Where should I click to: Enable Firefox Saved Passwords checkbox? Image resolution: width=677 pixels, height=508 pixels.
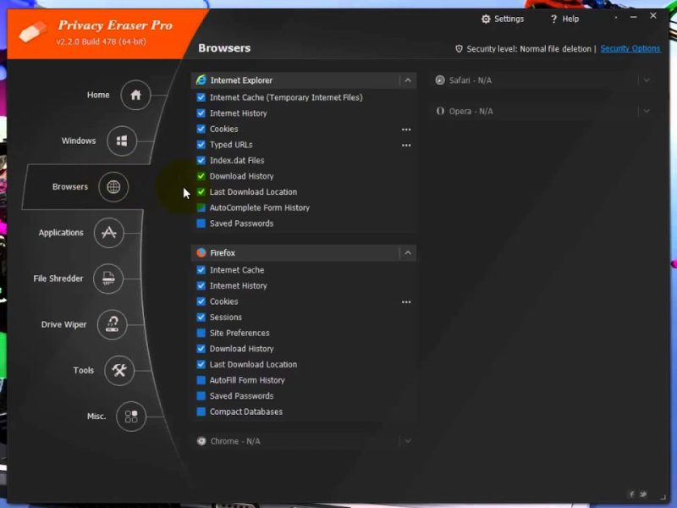pos(201,395)
